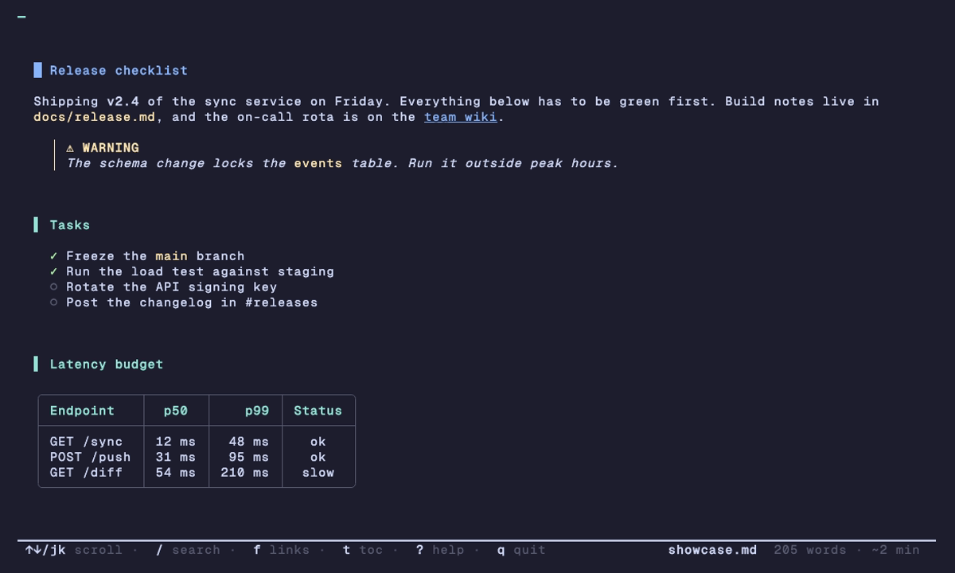Click the "p99" column header

tap(257, 411)
